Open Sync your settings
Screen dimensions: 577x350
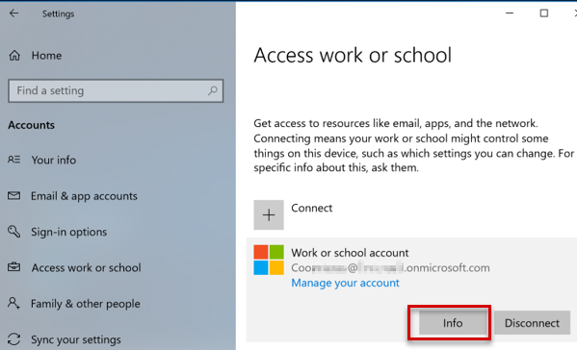[76, 339]
